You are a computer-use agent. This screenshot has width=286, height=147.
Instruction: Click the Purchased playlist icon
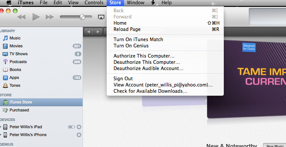click(5, 110)
